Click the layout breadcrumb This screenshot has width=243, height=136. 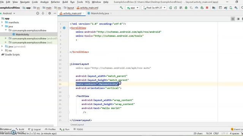coord(69,8)
